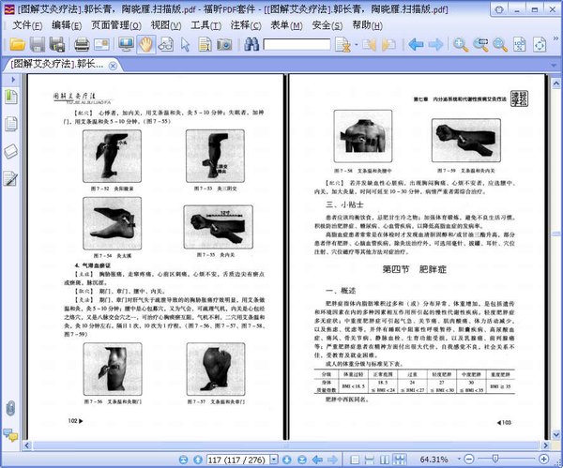This screenshot has height=468, width=563.
Task: Click the Open file folder icon
Action: click(17, 44)
